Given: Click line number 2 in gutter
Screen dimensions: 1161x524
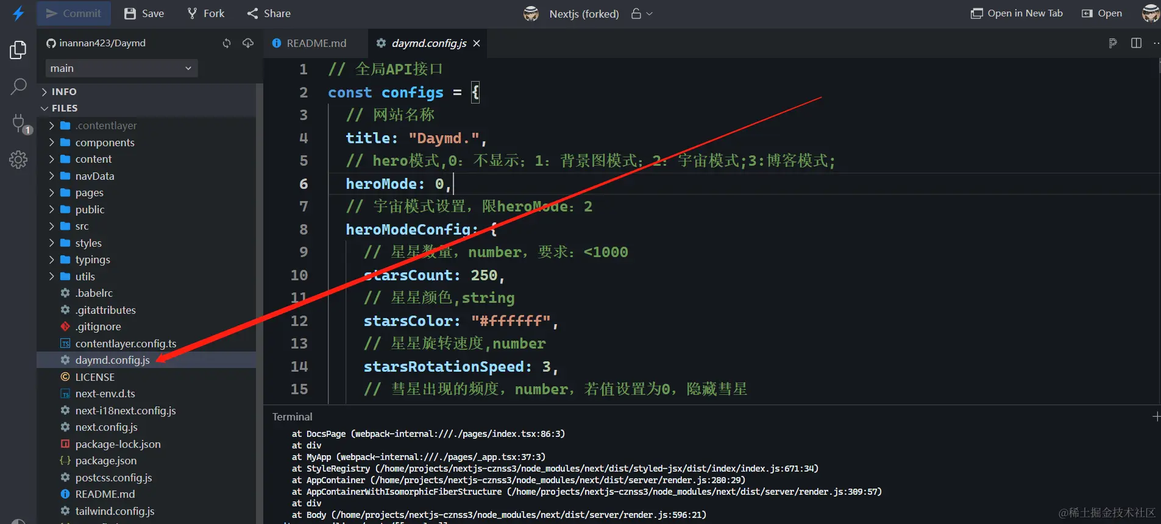Looking at the screenshot, I should (x=304, y=93).
